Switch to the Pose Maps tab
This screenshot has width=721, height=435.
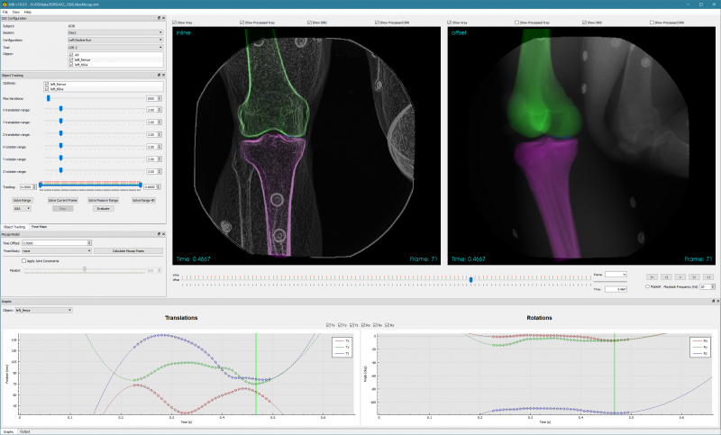click(x=39, y=226)
